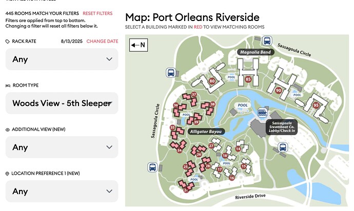
Task: Click the Riverside Drive road label
Action: point(250,197)
